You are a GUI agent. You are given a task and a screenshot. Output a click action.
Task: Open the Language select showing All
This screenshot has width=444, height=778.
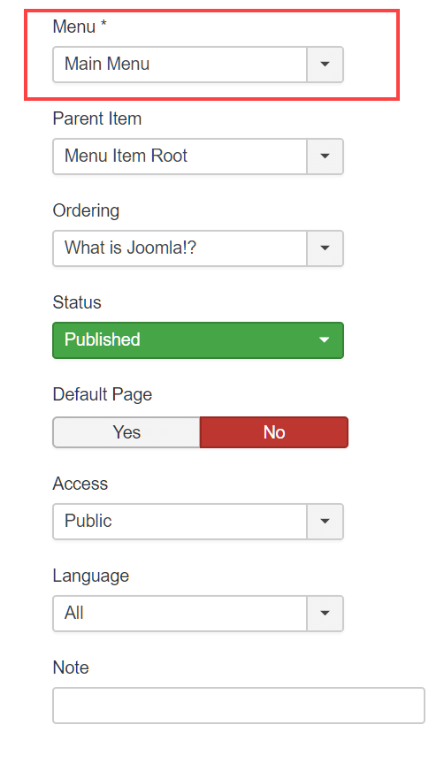[x=198, y=614]
